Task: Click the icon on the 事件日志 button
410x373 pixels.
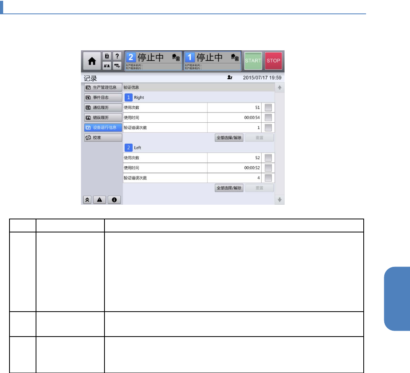Action: 88,97
